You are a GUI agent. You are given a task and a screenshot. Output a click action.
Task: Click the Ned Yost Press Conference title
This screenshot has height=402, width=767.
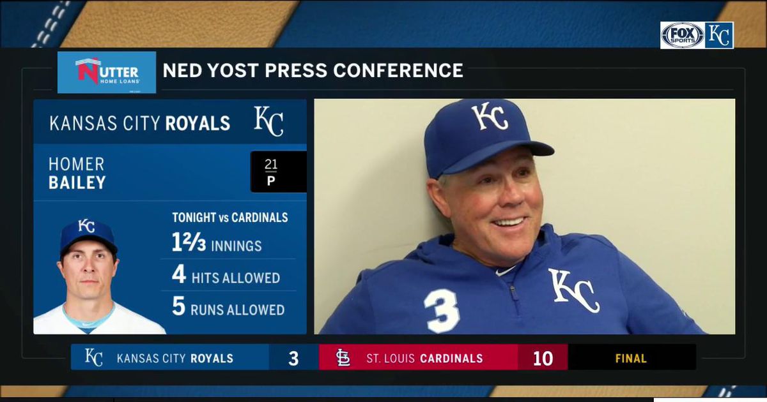click(x=313, y=70)
